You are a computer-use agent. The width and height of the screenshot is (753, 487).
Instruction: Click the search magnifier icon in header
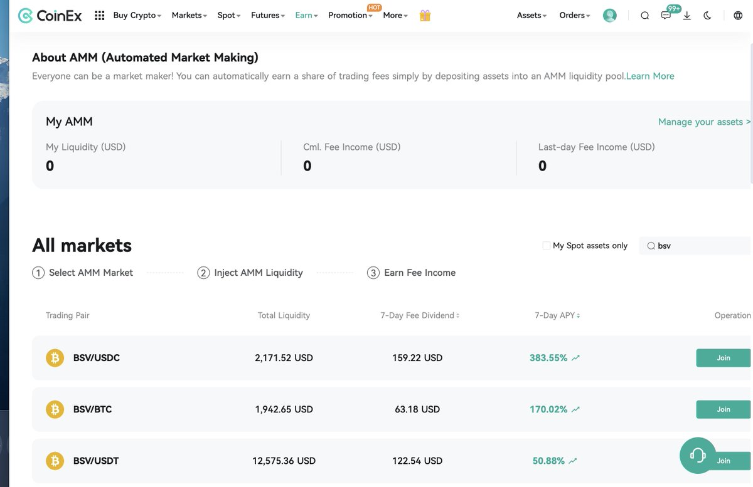pos(644,16)
